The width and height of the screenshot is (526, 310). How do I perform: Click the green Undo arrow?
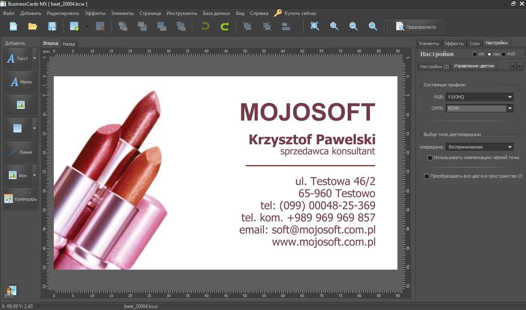(205, 27)
